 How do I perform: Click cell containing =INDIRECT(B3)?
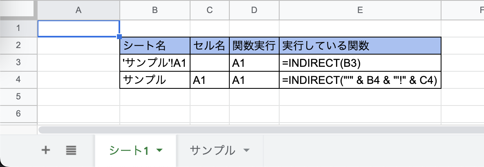tap(360, 63)
